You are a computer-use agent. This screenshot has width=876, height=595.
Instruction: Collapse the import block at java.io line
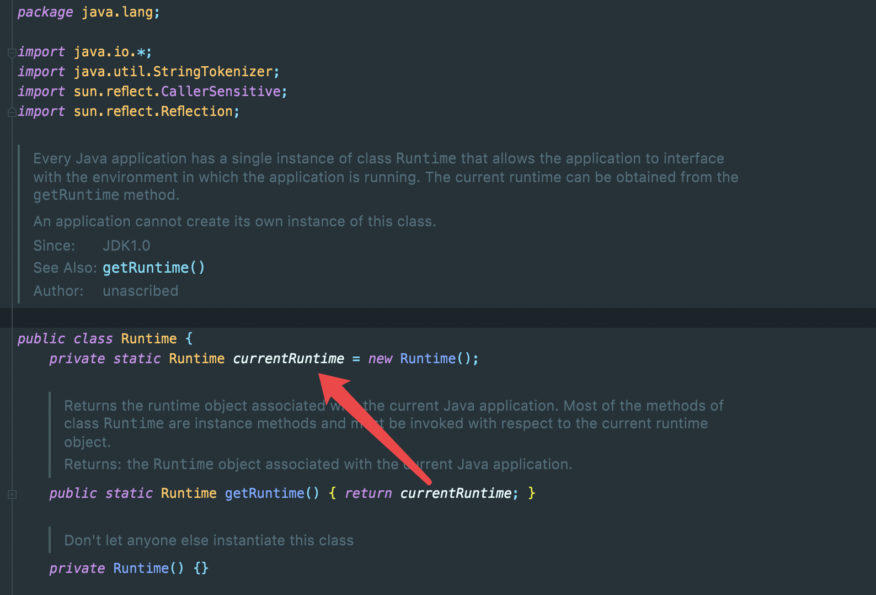click(x=12, y=53)
